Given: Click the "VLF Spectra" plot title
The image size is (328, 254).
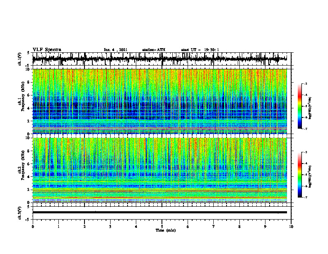Looking at the screenshot, I should (x=47, y=50).
